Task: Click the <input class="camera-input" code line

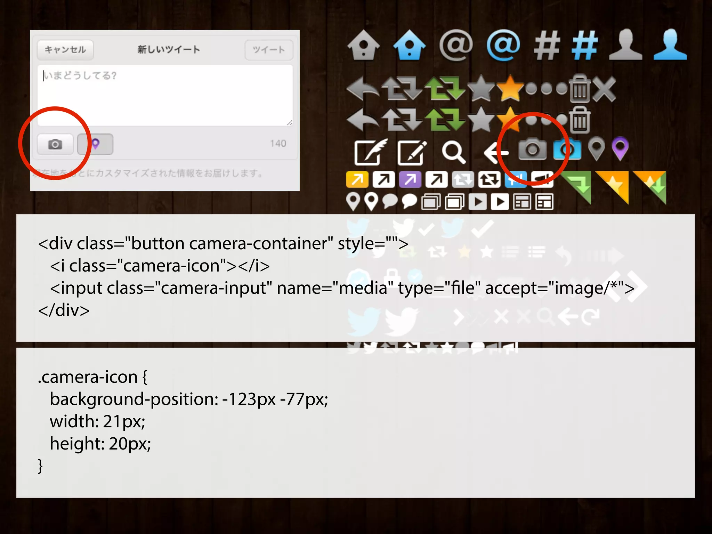Action: [342, 288]
